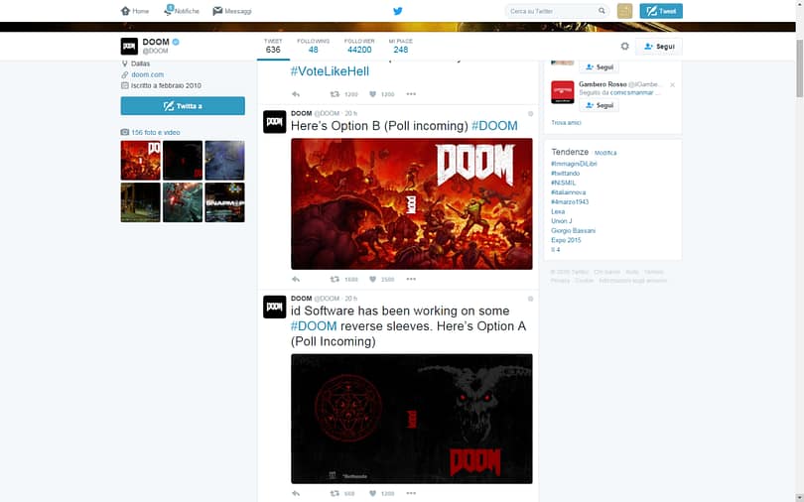Click @DOOM handle under profile name

155,52
